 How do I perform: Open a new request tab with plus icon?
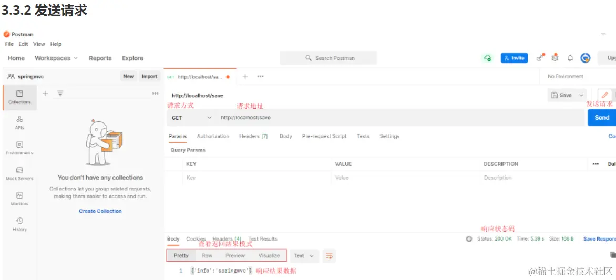coord(245,76)
